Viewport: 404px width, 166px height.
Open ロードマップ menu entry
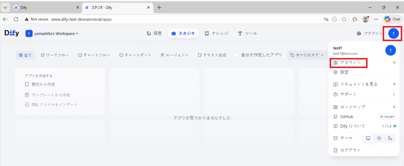click(x=364, y=107)
